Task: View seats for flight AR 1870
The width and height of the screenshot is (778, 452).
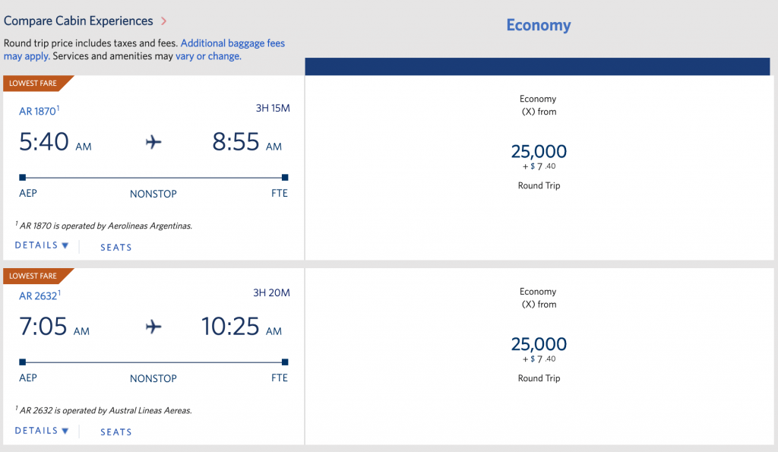Action: coord(116,247)
